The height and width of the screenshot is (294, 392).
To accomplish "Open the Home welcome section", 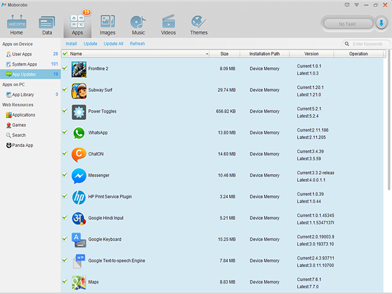I will point(17,25).
